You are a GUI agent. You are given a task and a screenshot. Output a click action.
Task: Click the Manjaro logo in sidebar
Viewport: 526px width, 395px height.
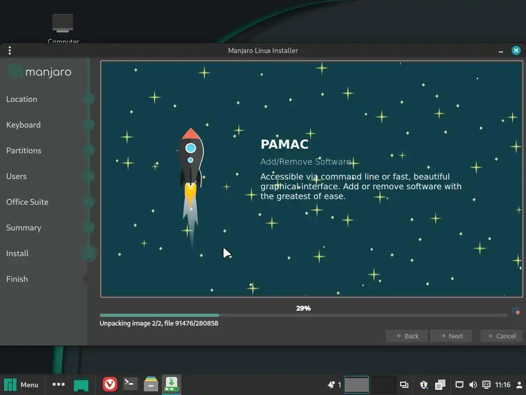(40, 71)
